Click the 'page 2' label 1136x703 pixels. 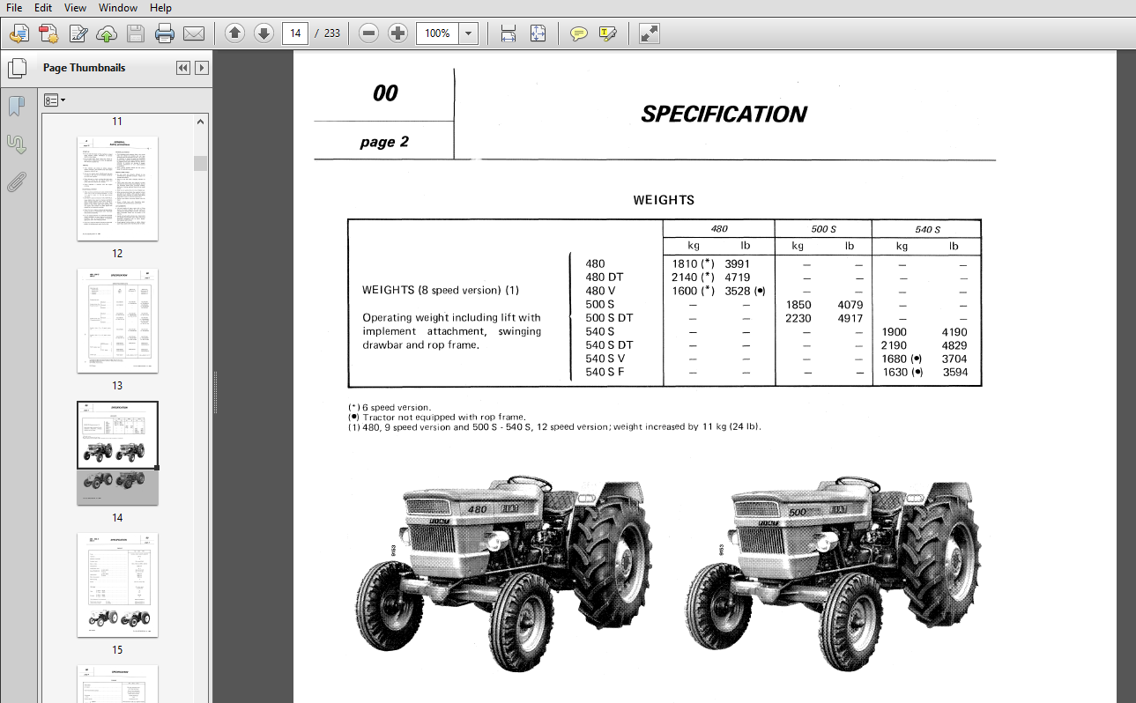point(384,142)
